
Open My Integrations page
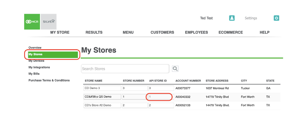point(39,67)
